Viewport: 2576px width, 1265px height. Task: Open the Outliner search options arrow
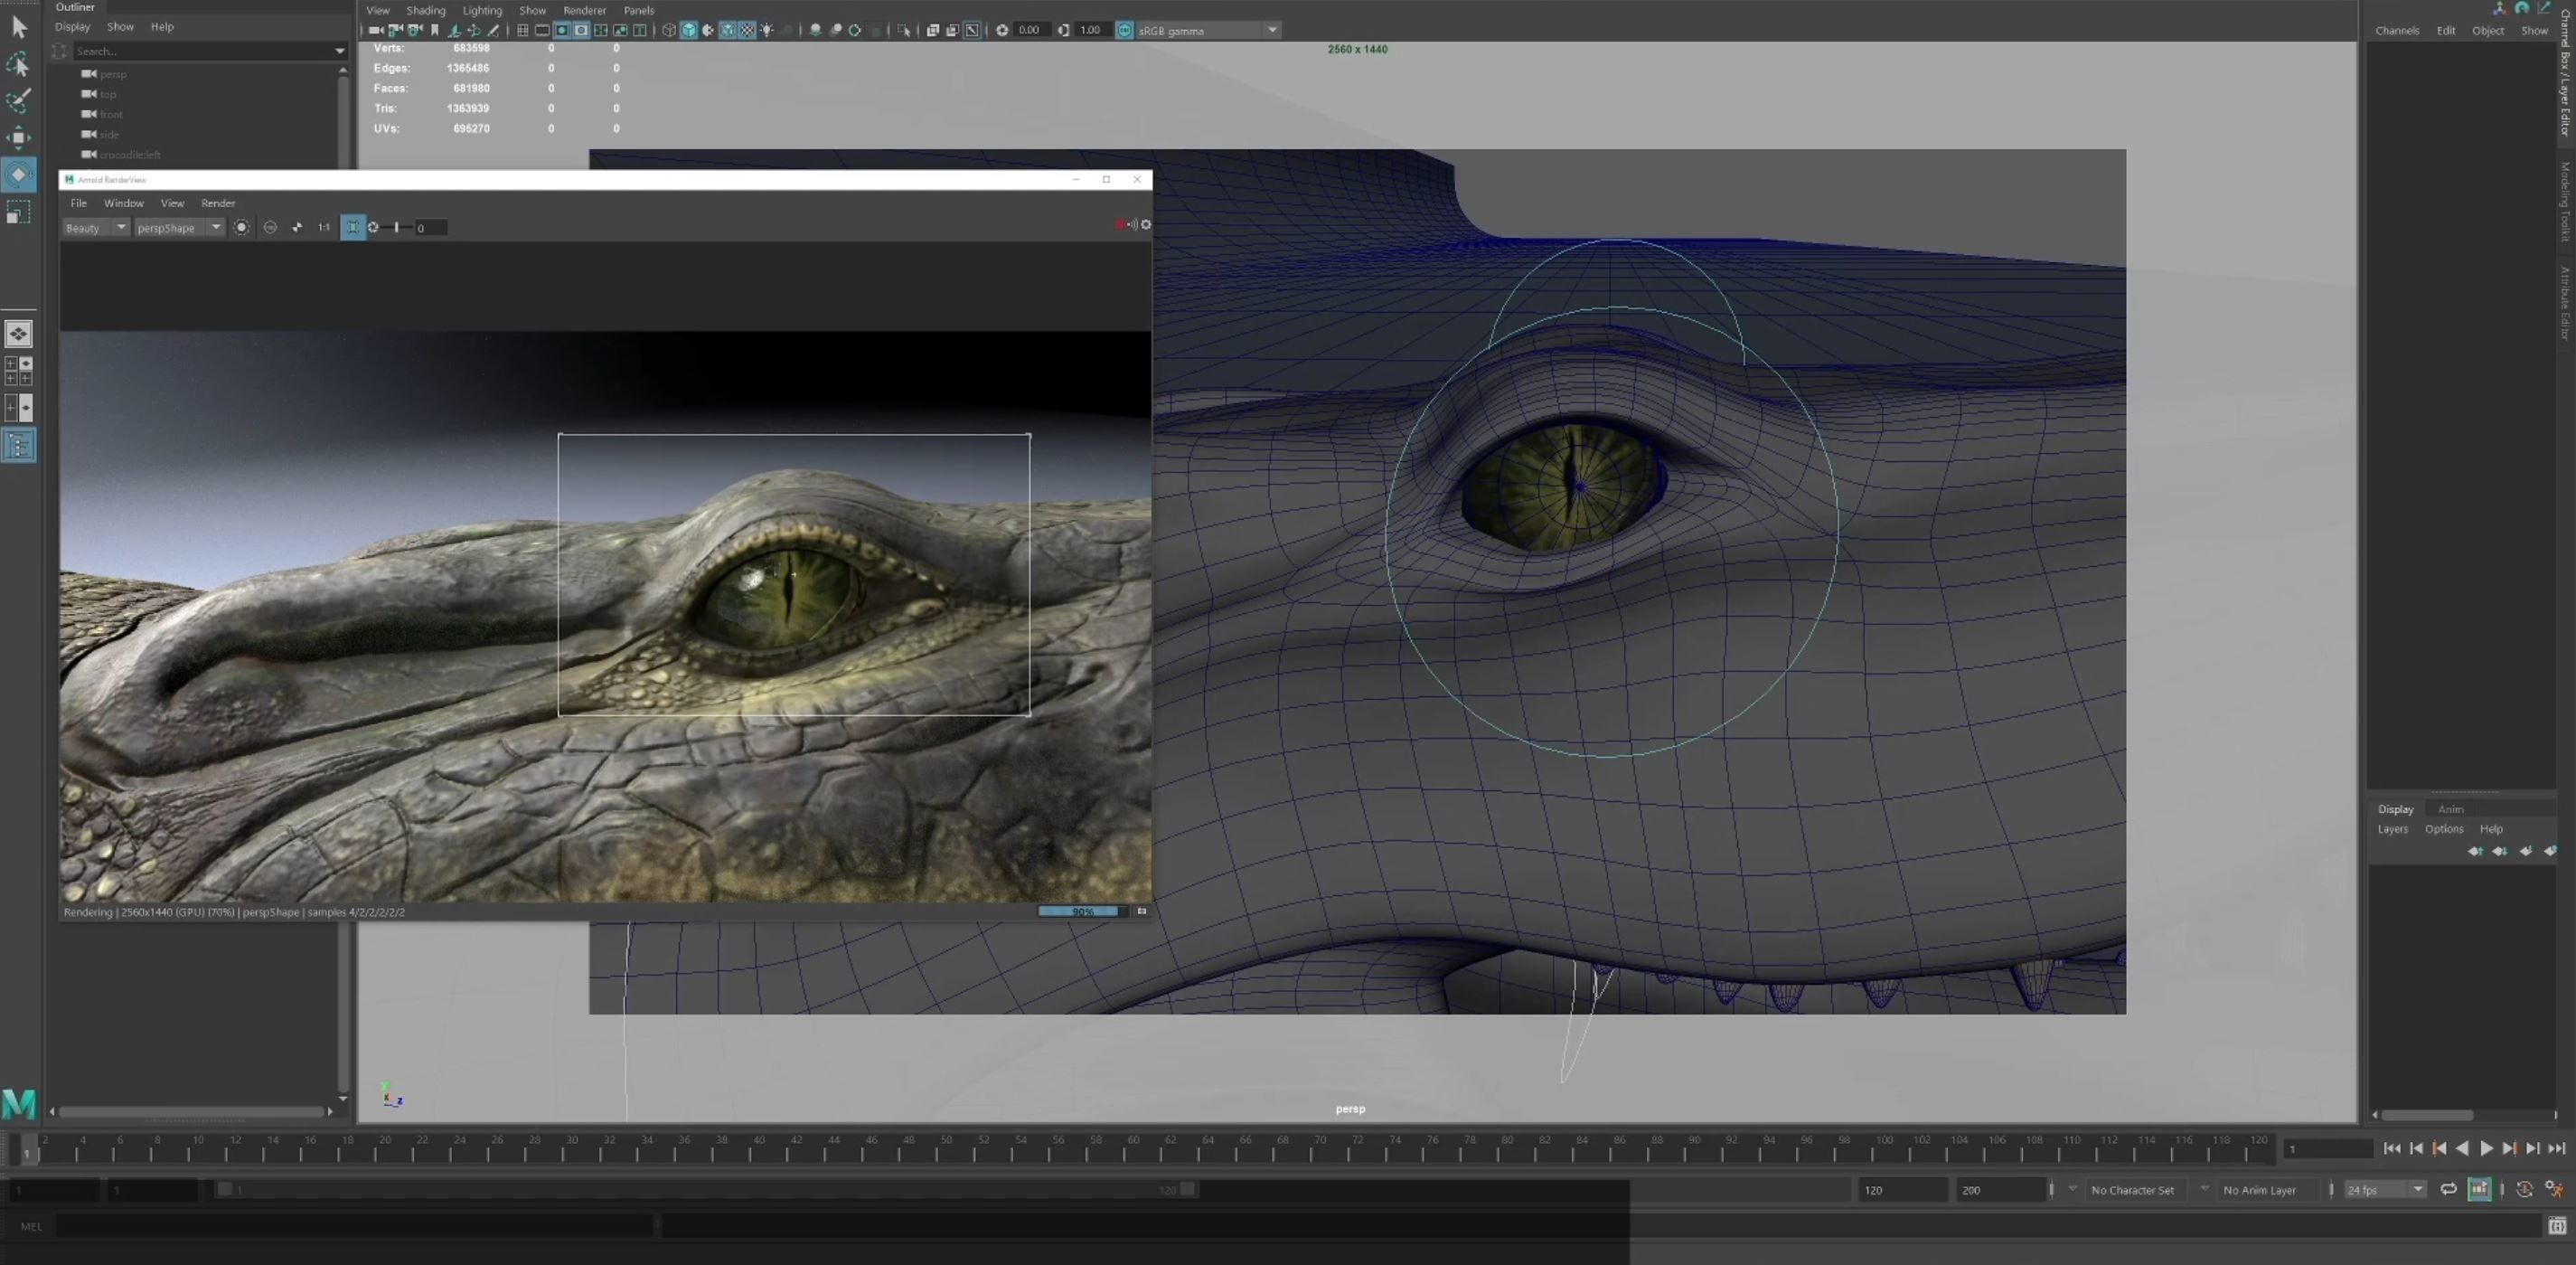coord(340,51)
